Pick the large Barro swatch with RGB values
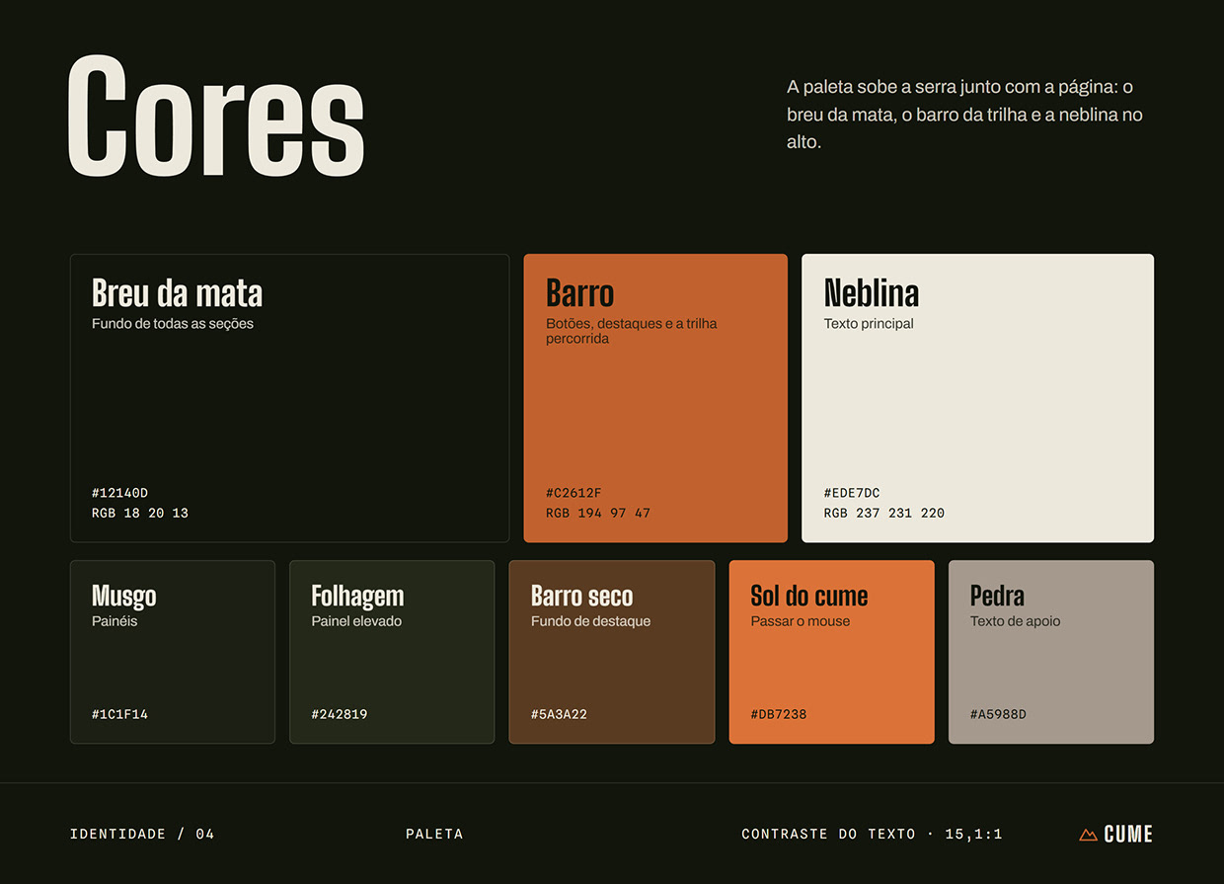Image resolution: width=1224 pixels, height=884 pixels. pos(655,398)
